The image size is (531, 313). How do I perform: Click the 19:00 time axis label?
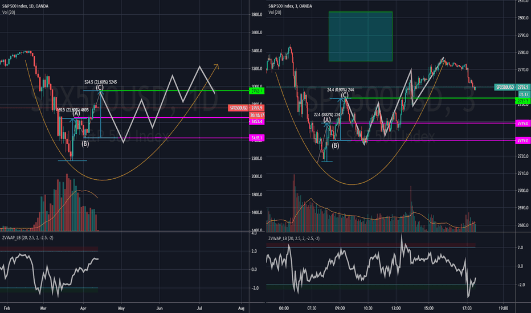click(x=503, y=308)
